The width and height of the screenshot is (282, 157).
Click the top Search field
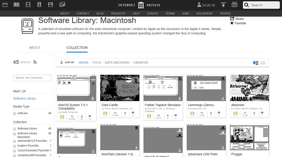pos(261,5)
